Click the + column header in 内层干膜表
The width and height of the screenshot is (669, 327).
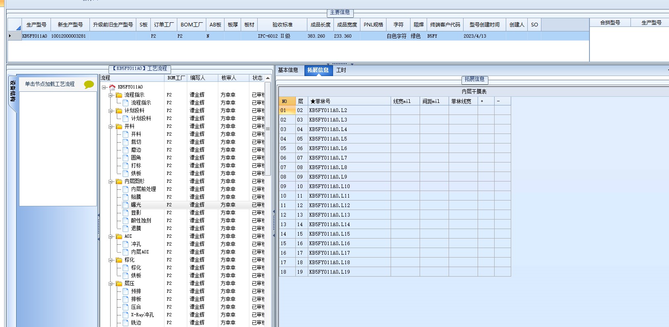point(486,101)
